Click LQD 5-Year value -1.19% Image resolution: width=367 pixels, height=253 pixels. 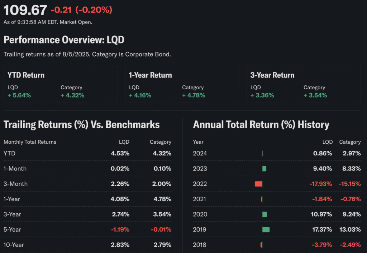tap(120, 230)
